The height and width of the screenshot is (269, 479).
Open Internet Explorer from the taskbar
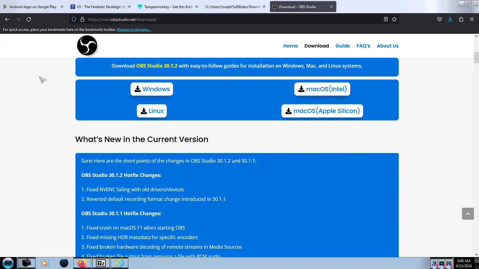(119, 263)
